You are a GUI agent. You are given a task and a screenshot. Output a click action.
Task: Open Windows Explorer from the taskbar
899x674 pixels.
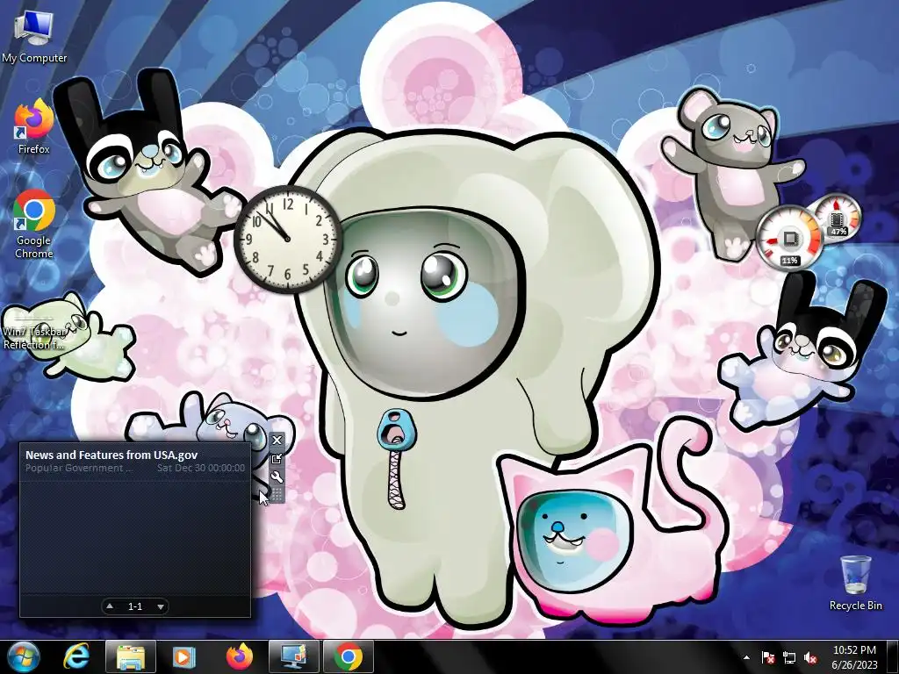click(x=131, y=656)
